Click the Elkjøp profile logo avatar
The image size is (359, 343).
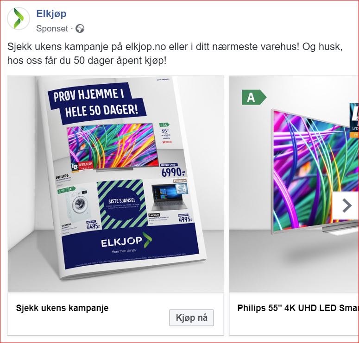click(x=19, y=19)
